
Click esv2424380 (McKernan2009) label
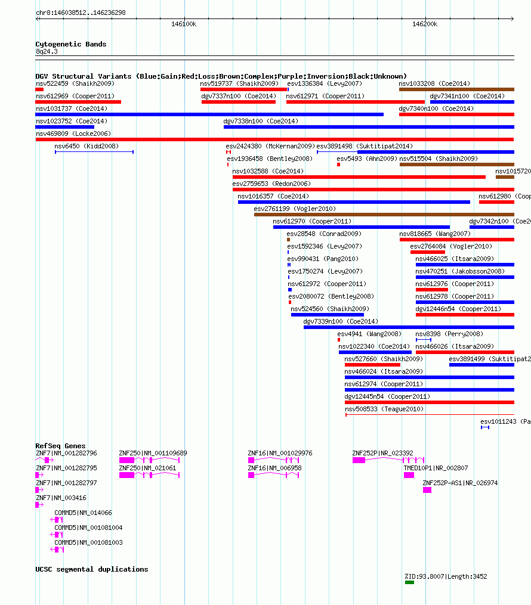pyautogui.click(x=270, y=146)
